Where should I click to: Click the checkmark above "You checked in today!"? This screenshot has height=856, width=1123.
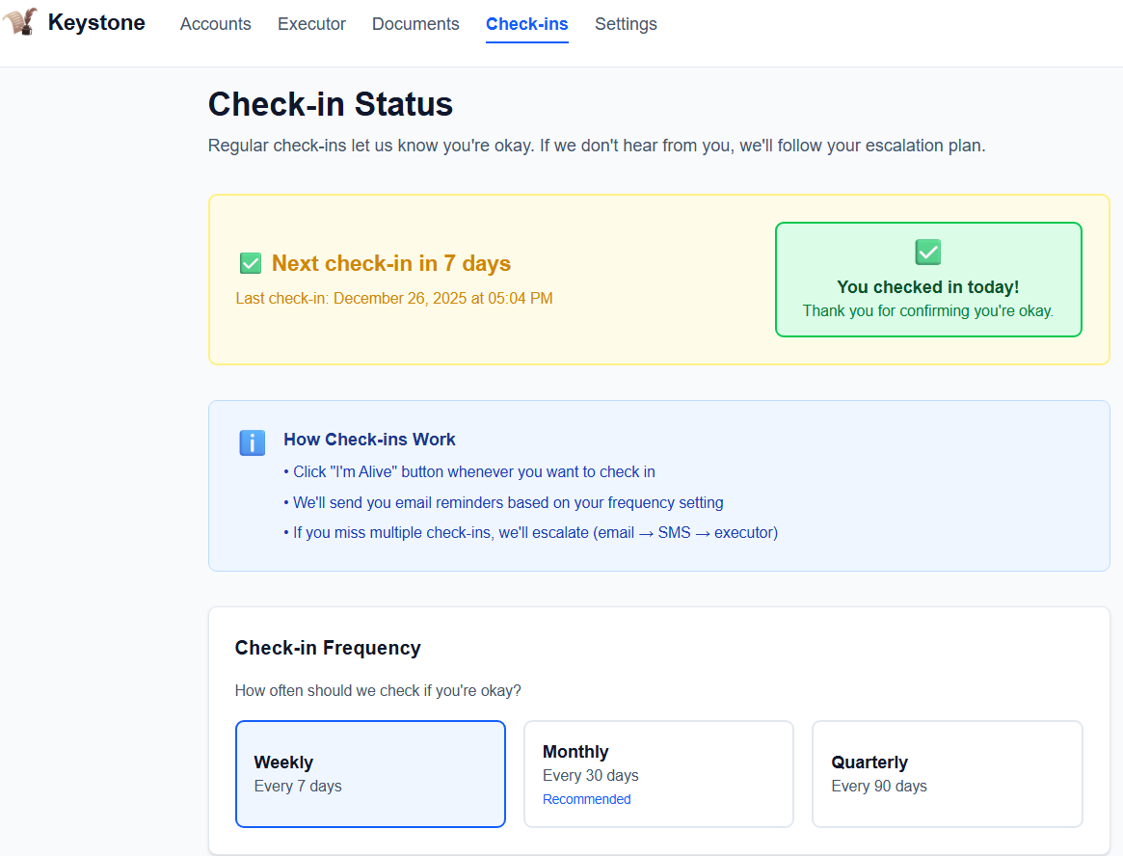tap(927, 252)
